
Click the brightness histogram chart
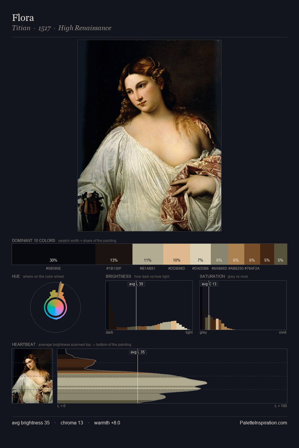[149, 305]
